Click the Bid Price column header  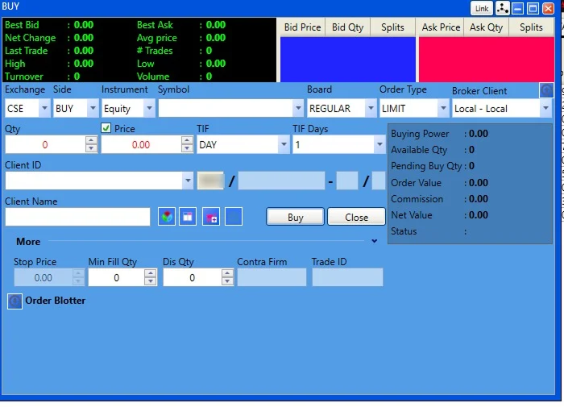(302, 27)
